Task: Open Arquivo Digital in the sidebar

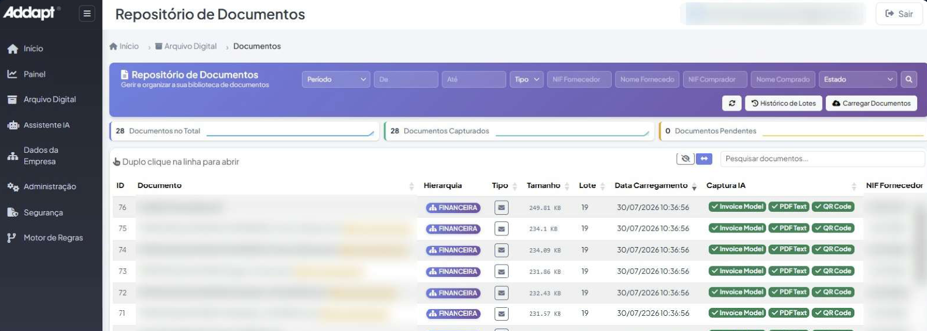Action: click(41, 100)
